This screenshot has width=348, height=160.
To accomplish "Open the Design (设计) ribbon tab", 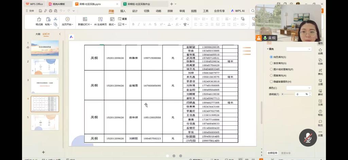I will [135, 11].
